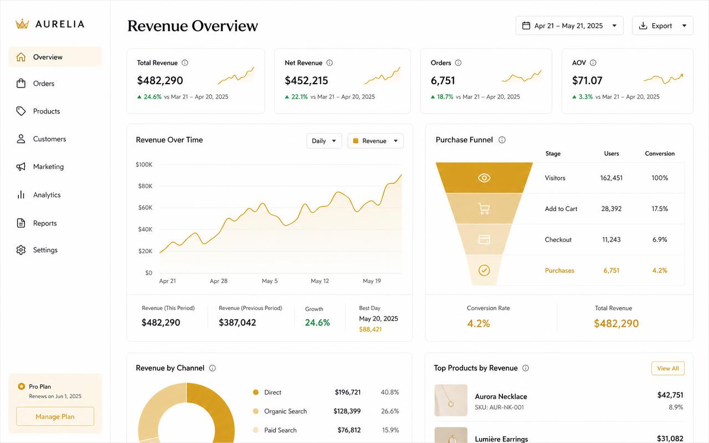Click Paid Search amount $76,812
This screenshot has height=443, width=709.
click(349, 430)
